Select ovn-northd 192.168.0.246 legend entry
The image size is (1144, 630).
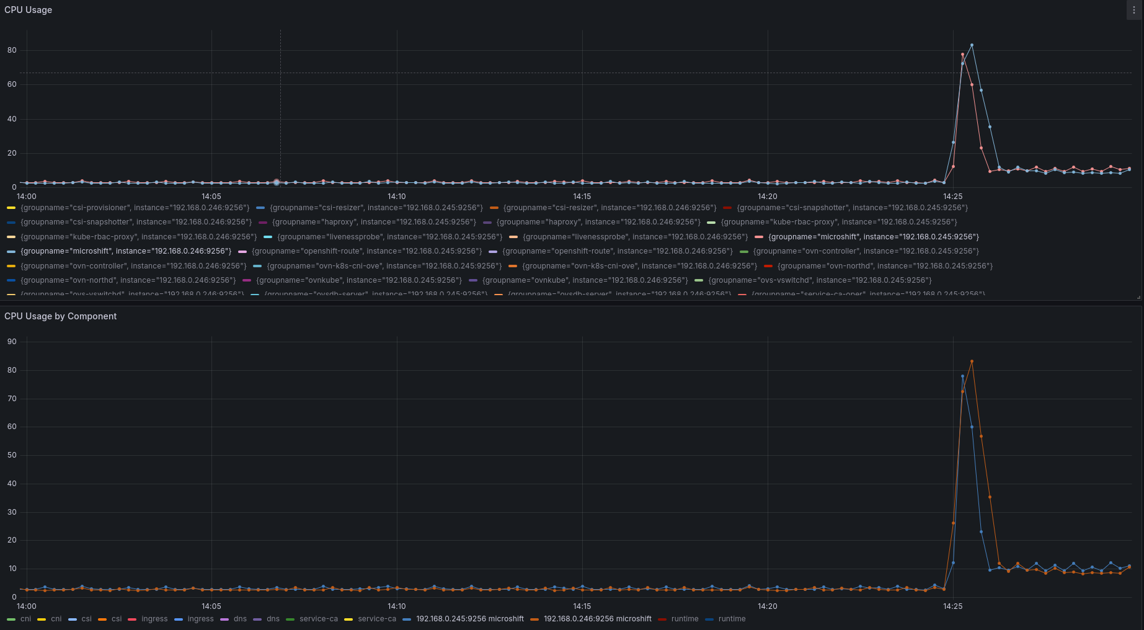128,280
